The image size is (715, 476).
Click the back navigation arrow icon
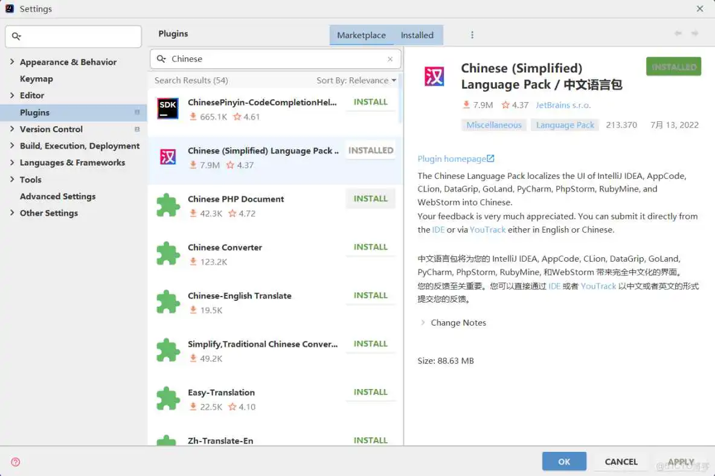pyautogui.click(x=678, y=34)
